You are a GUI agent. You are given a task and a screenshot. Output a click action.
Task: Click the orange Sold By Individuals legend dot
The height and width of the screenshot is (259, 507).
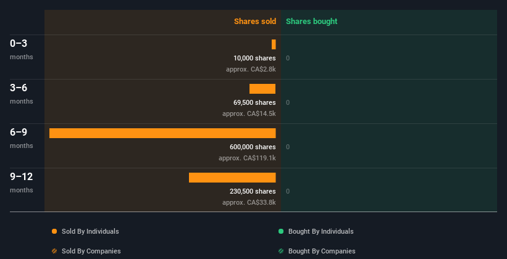[54, 231]
